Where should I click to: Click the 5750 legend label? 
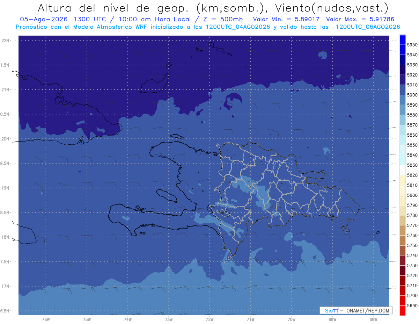[412, 245]
